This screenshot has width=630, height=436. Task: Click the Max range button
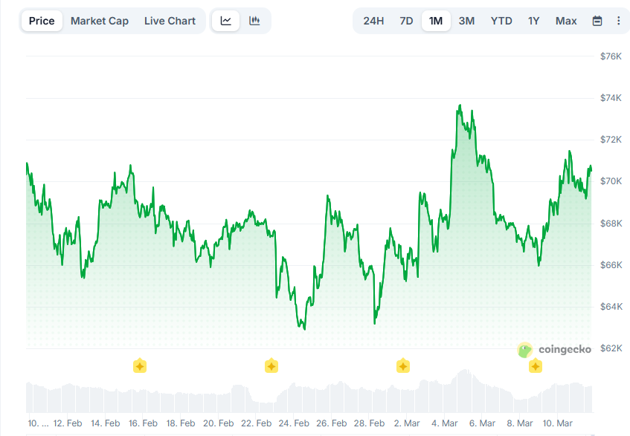(x=566, y=21)
